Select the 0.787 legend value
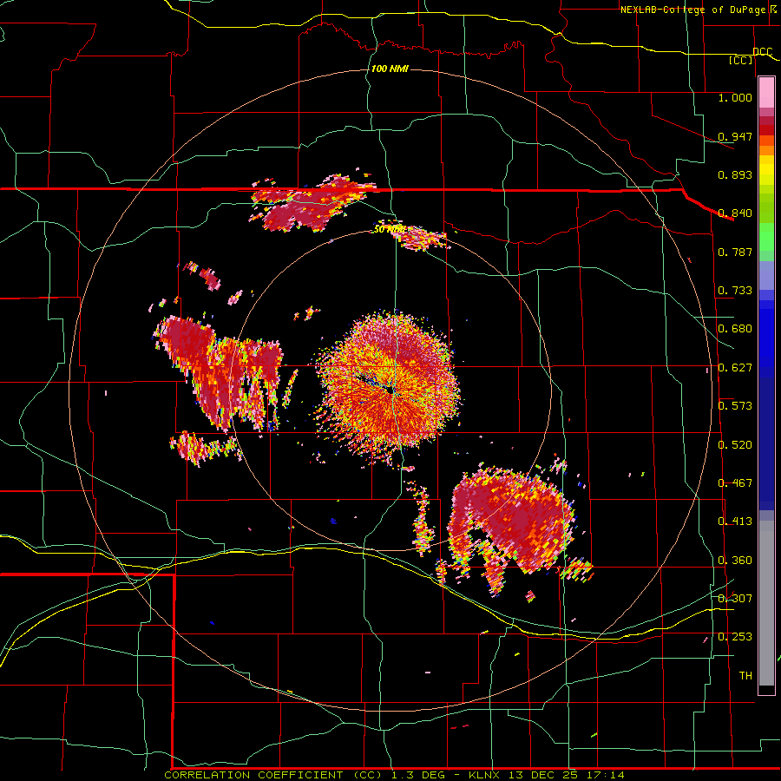Screen dimensions: 781x781 [735, 252]
